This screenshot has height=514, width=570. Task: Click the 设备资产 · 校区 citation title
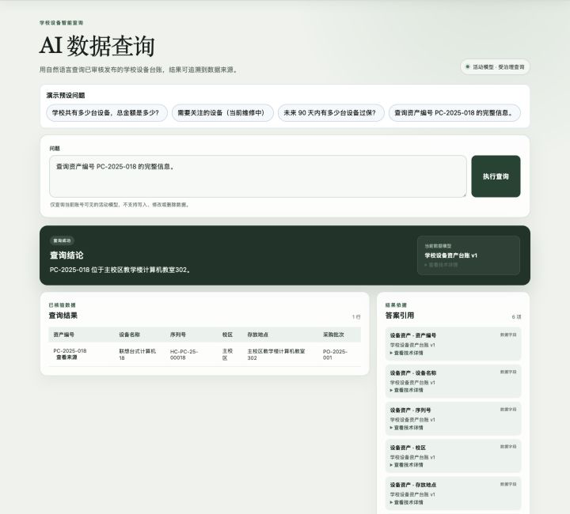[x=408, y=448]
